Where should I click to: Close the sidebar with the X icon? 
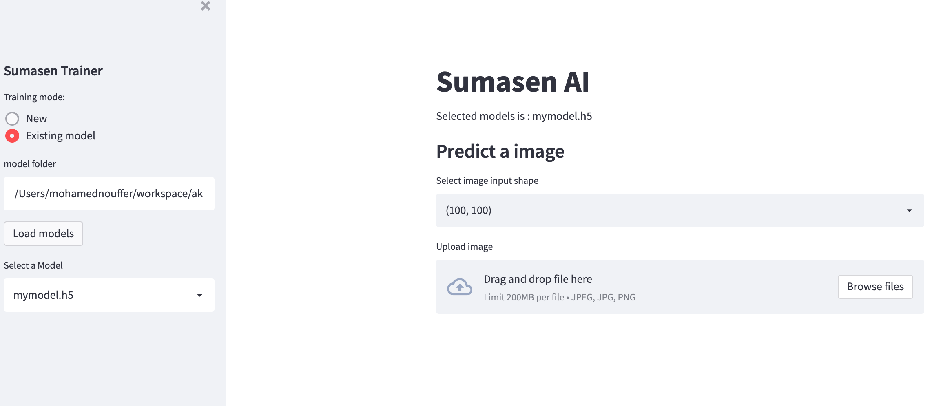(206, 6)
